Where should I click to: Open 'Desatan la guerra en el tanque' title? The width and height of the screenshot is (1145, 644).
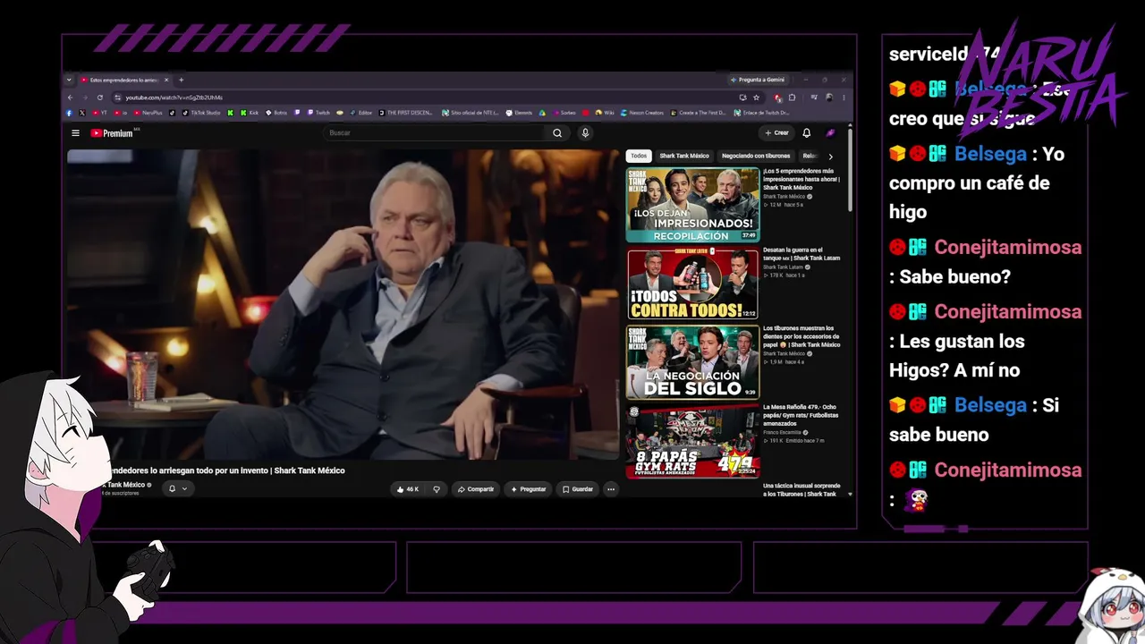pos(801,254)
